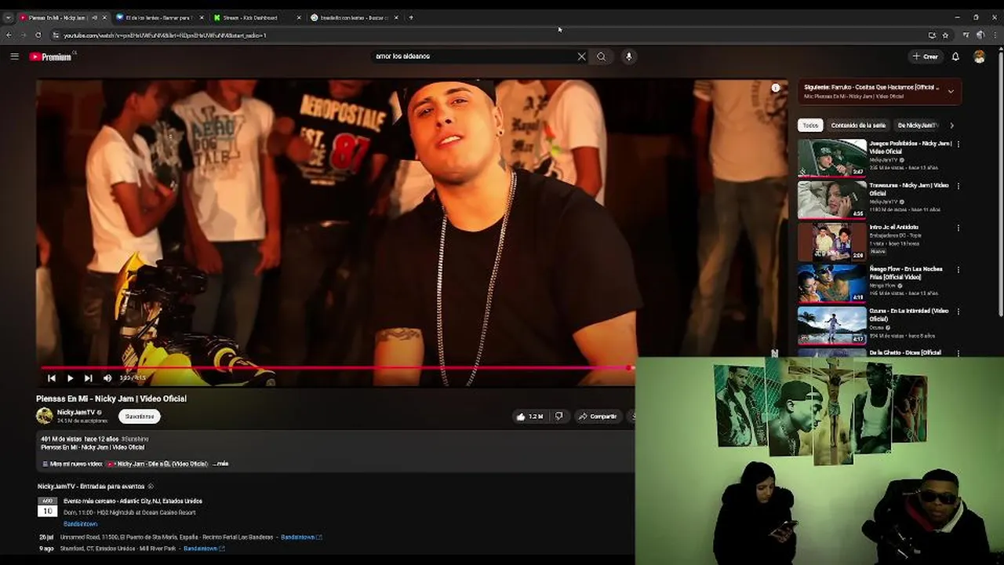Open options menu for Travesuras

(x=958, y=186)
